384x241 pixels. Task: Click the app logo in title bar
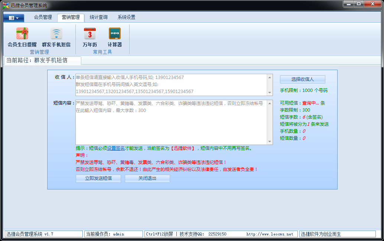tap(6, 5)
